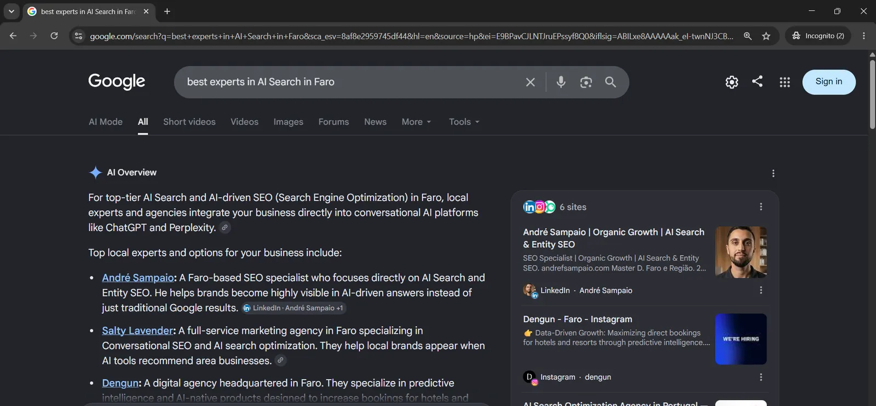Open 'Dengun - Faro - Instagram' card title

coord(578,319)
